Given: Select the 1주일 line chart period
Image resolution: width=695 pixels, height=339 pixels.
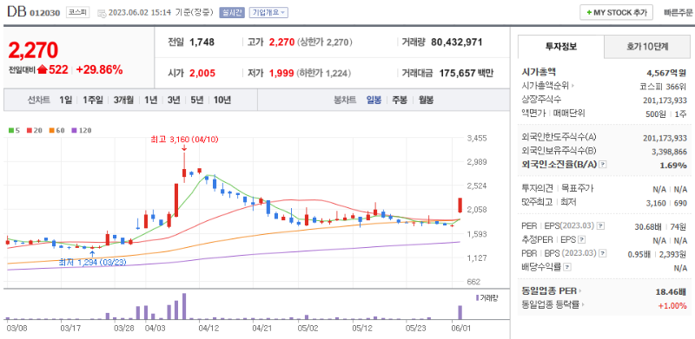Looking at the screenshot, I should click(93, 100).
